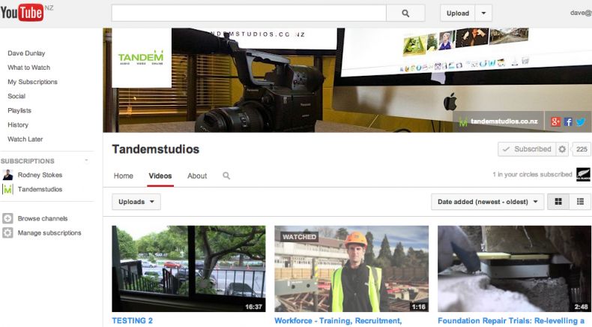Open What to Watch in sidebar
The height and width of the screenshot is (327, 592).
point(28,67)
